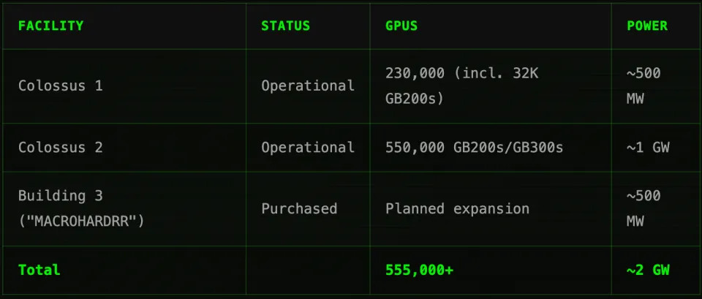Click the ~2 GW total power value
Viewport: 702px width, 299px height.
(648, 270)
